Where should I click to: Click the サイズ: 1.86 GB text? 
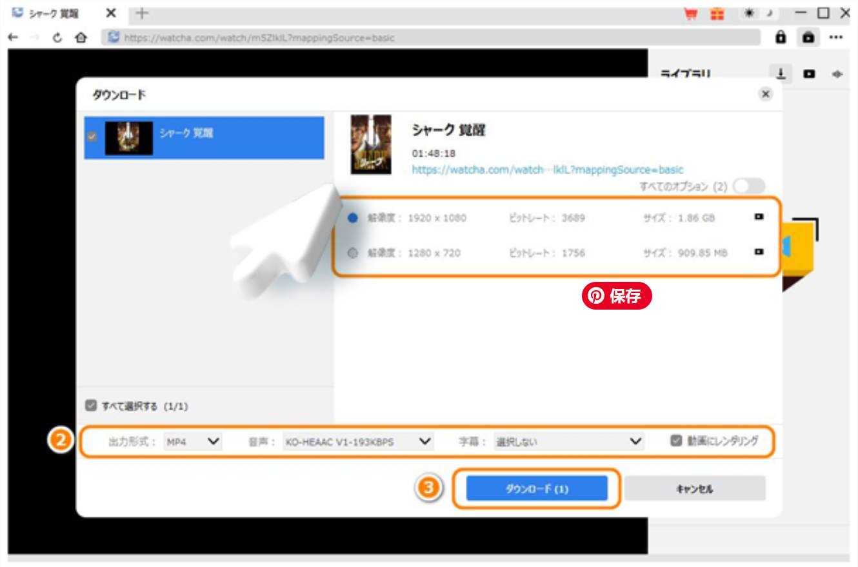(x=679, y=218)
